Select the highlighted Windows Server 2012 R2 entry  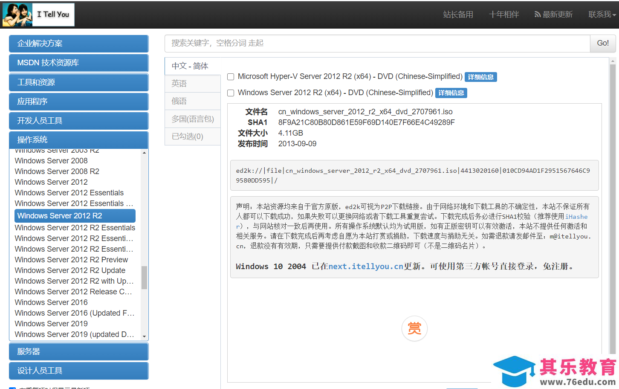[x=75, y=216]
